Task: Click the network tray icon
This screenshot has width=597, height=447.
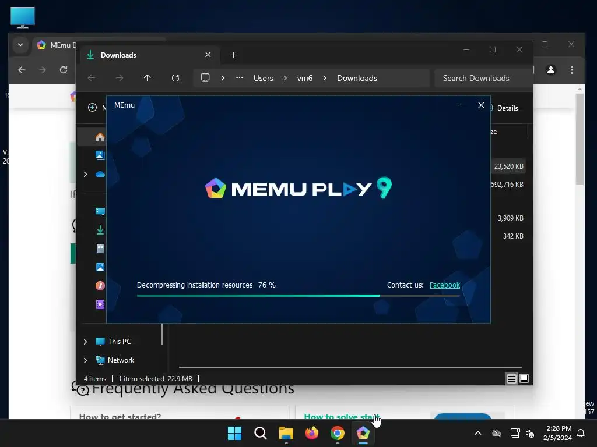Action: pyautogui.click(x=515, y=433)
